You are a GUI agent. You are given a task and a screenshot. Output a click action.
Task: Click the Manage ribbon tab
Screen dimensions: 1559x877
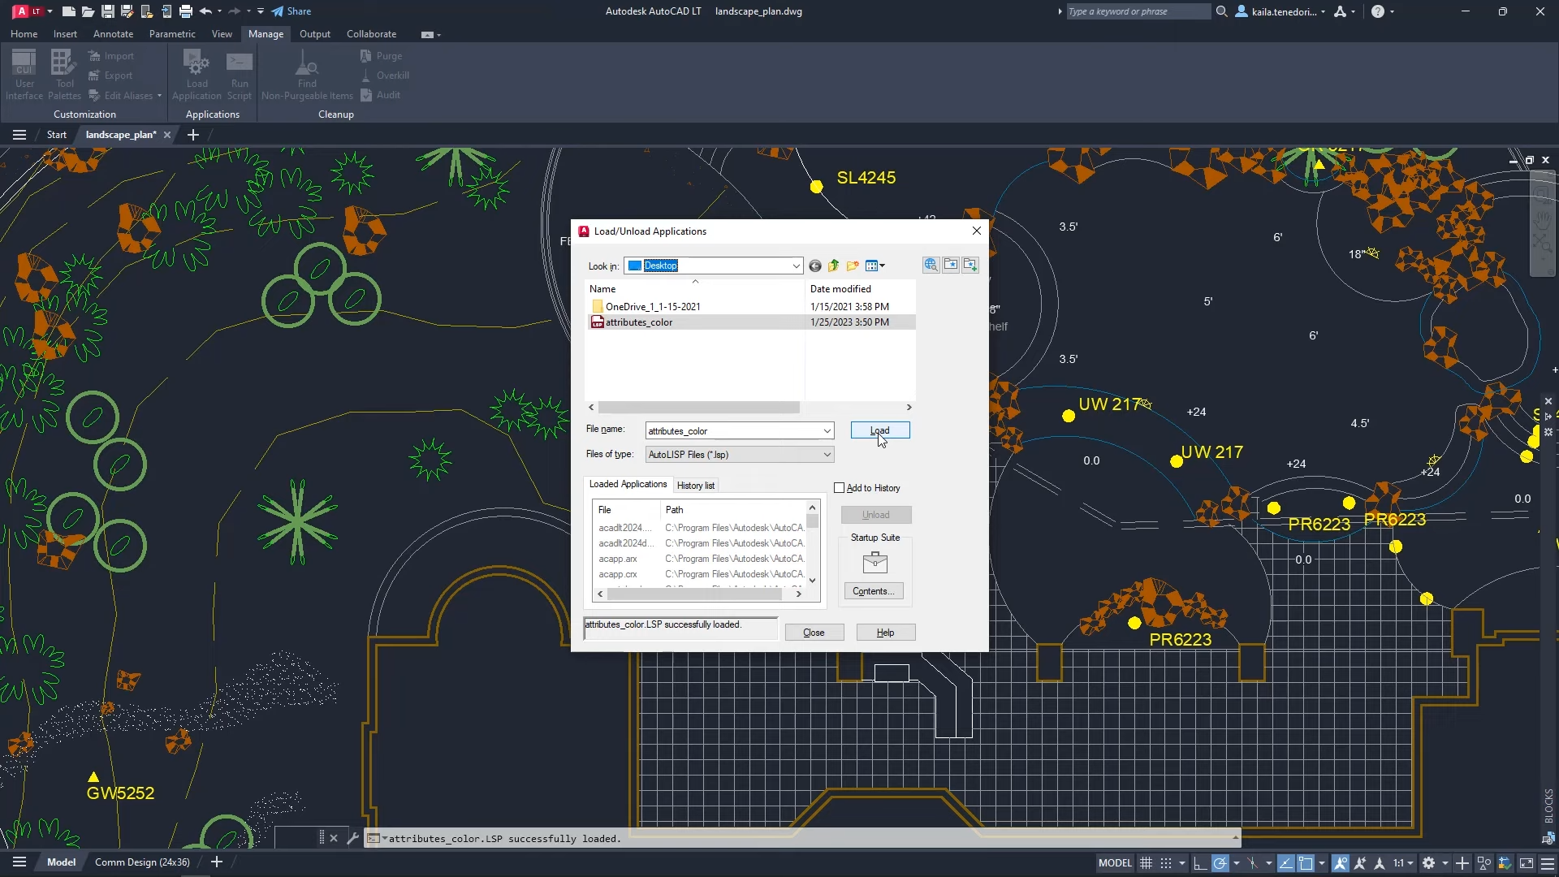266,33
